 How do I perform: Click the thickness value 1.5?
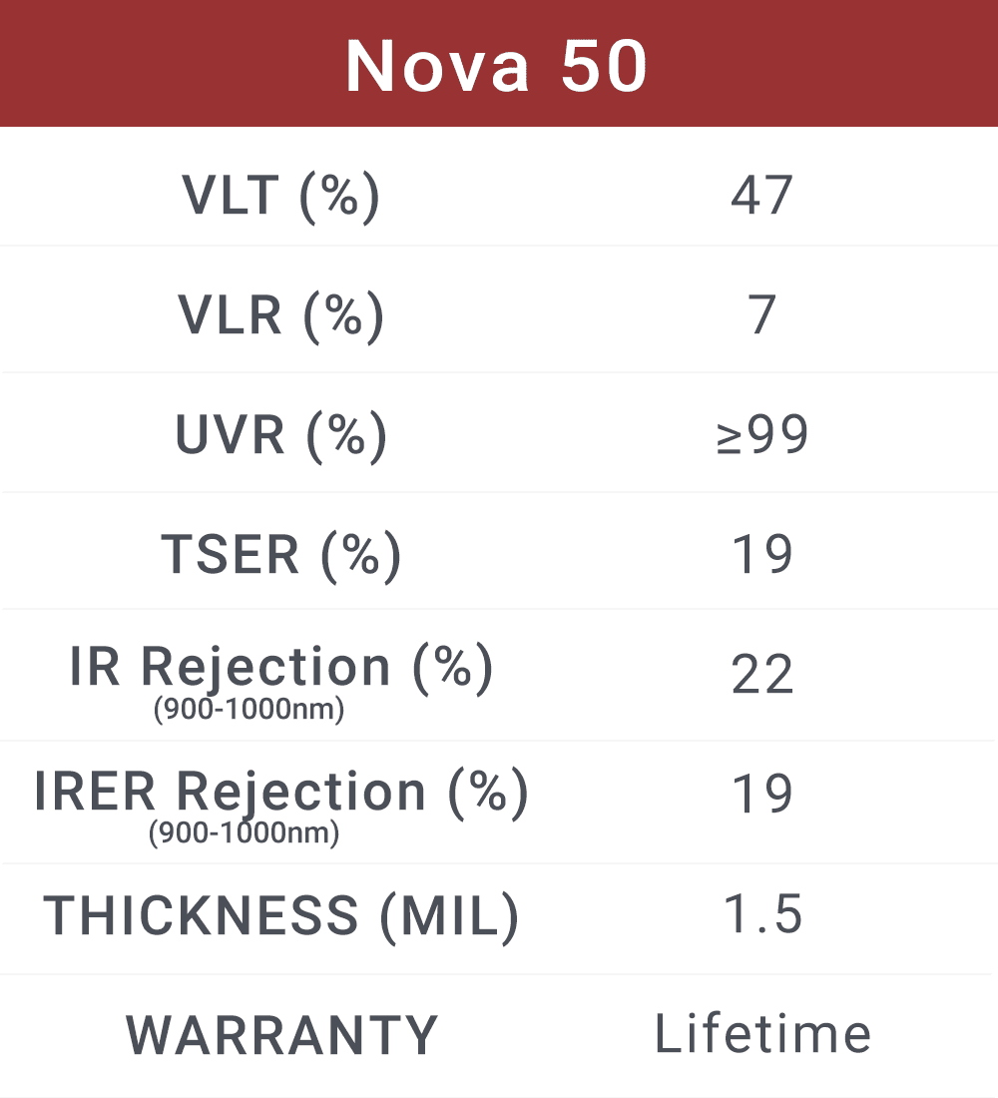click(x=763, y=915)
